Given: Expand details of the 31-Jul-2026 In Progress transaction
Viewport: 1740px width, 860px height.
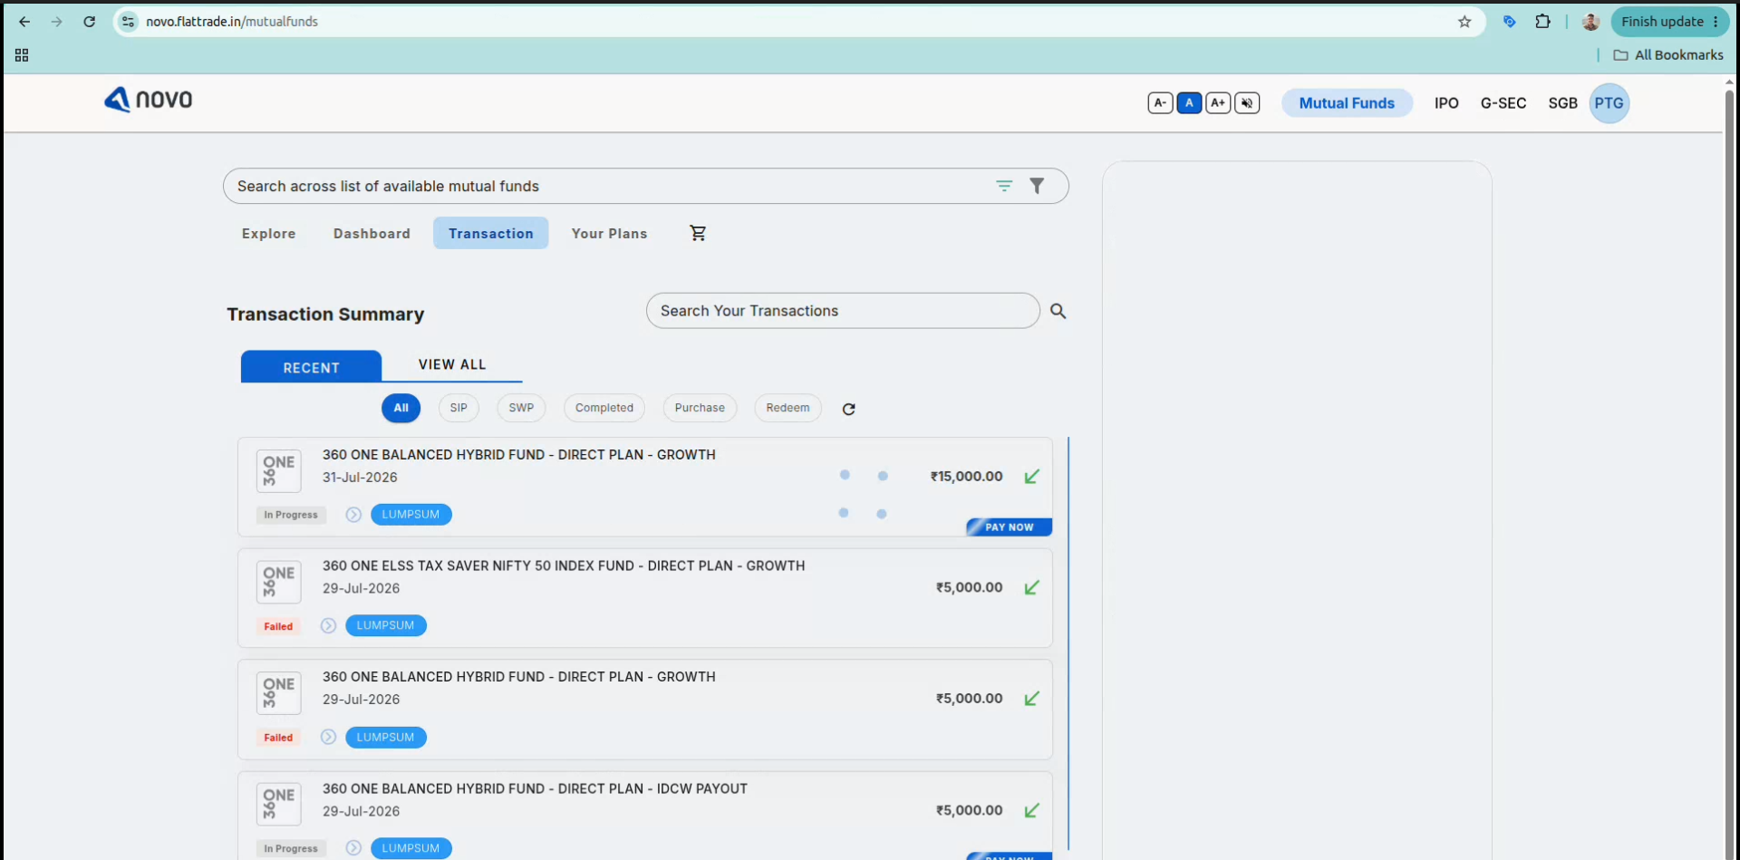Looking at the screenshot, I should [353, 515].
